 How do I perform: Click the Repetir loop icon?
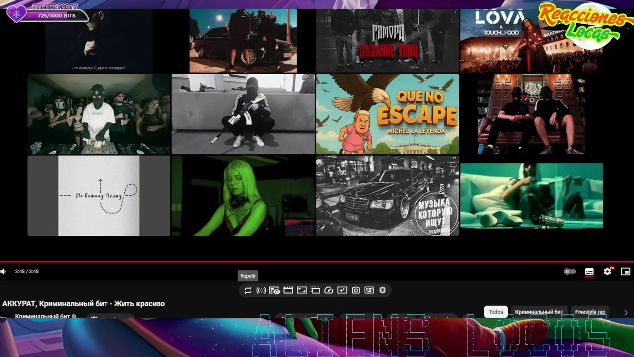tap(248, 290)
